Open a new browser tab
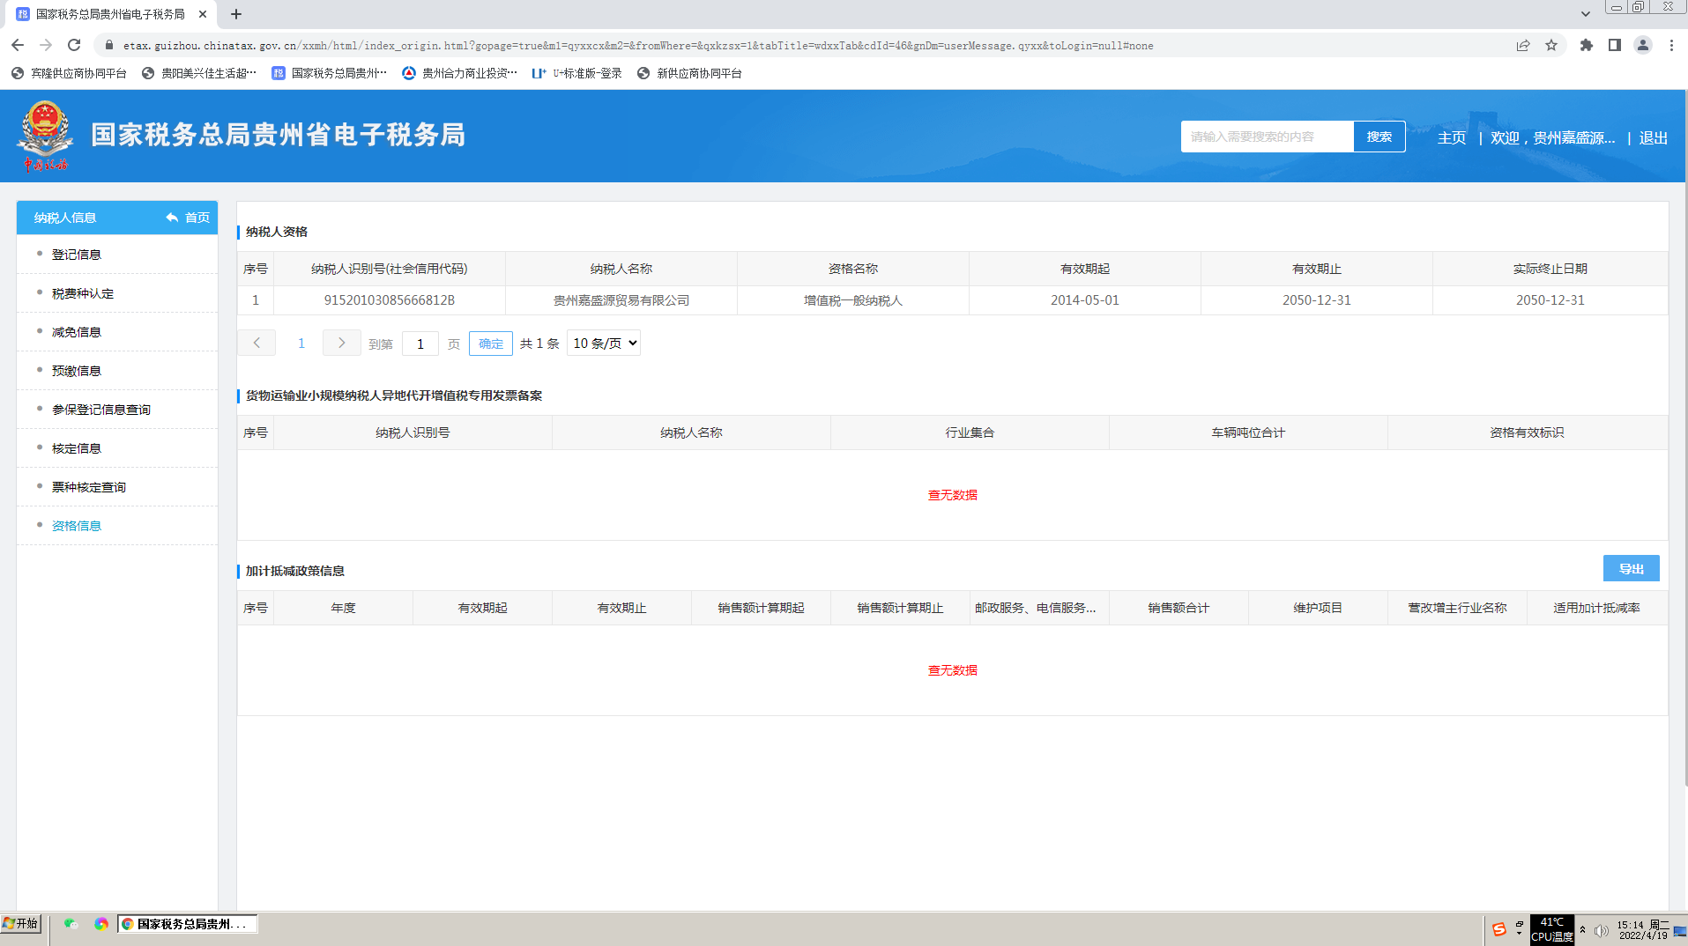Image resolution: width=1688 pixels, height=946 pixels. (x=236, y=14)
